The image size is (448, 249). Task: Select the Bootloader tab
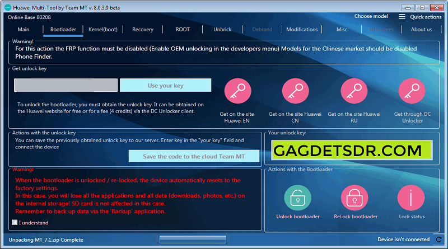point(63,30)
